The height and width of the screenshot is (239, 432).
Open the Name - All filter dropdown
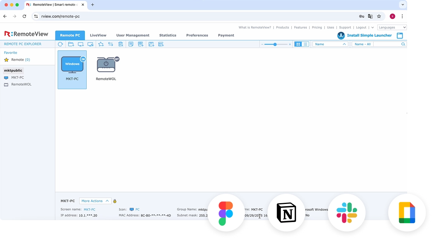363,44
